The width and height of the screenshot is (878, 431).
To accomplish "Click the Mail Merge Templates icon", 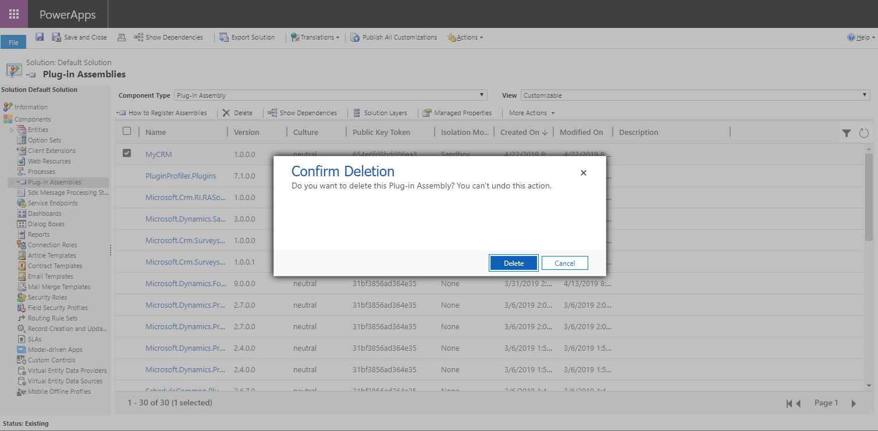I will coord(22,287).
